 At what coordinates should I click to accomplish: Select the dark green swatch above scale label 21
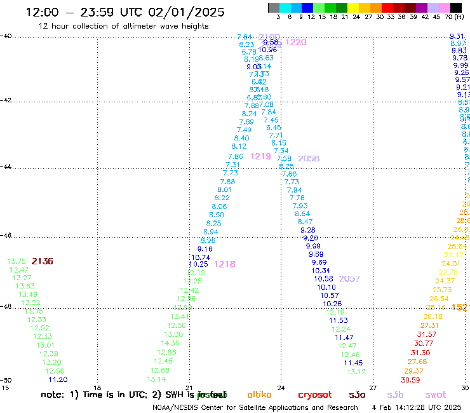coord(342,8)
